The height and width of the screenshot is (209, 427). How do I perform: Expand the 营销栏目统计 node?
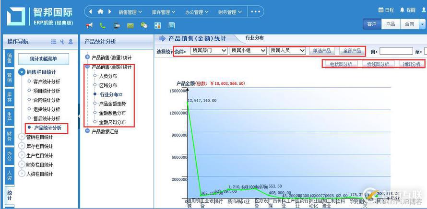[x=22, y=137]
